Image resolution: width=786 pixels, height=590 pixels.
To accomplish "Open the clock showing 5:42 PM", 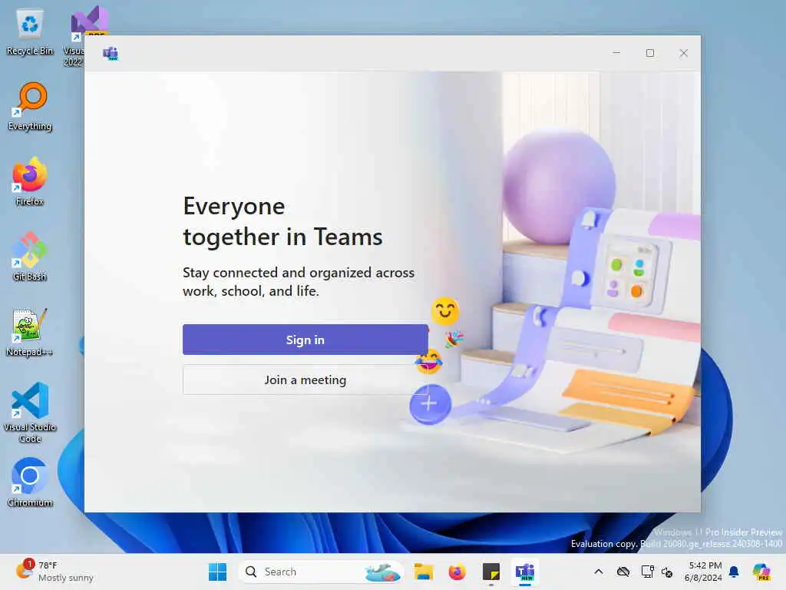I will (703, 572).
